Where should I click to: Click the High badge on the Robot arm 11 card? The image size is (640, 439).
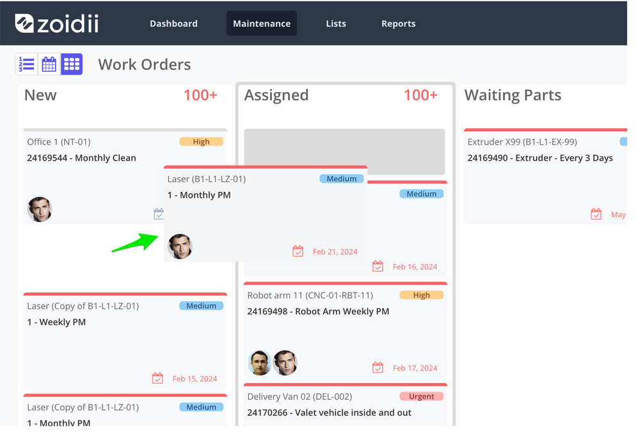(x=422, y=295)
